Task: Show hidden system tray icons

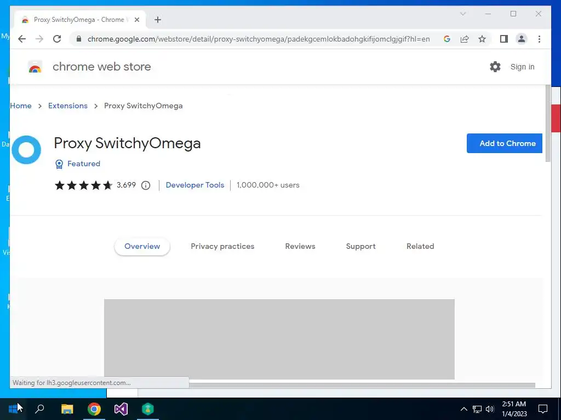Action: click(x=463, y=409)
